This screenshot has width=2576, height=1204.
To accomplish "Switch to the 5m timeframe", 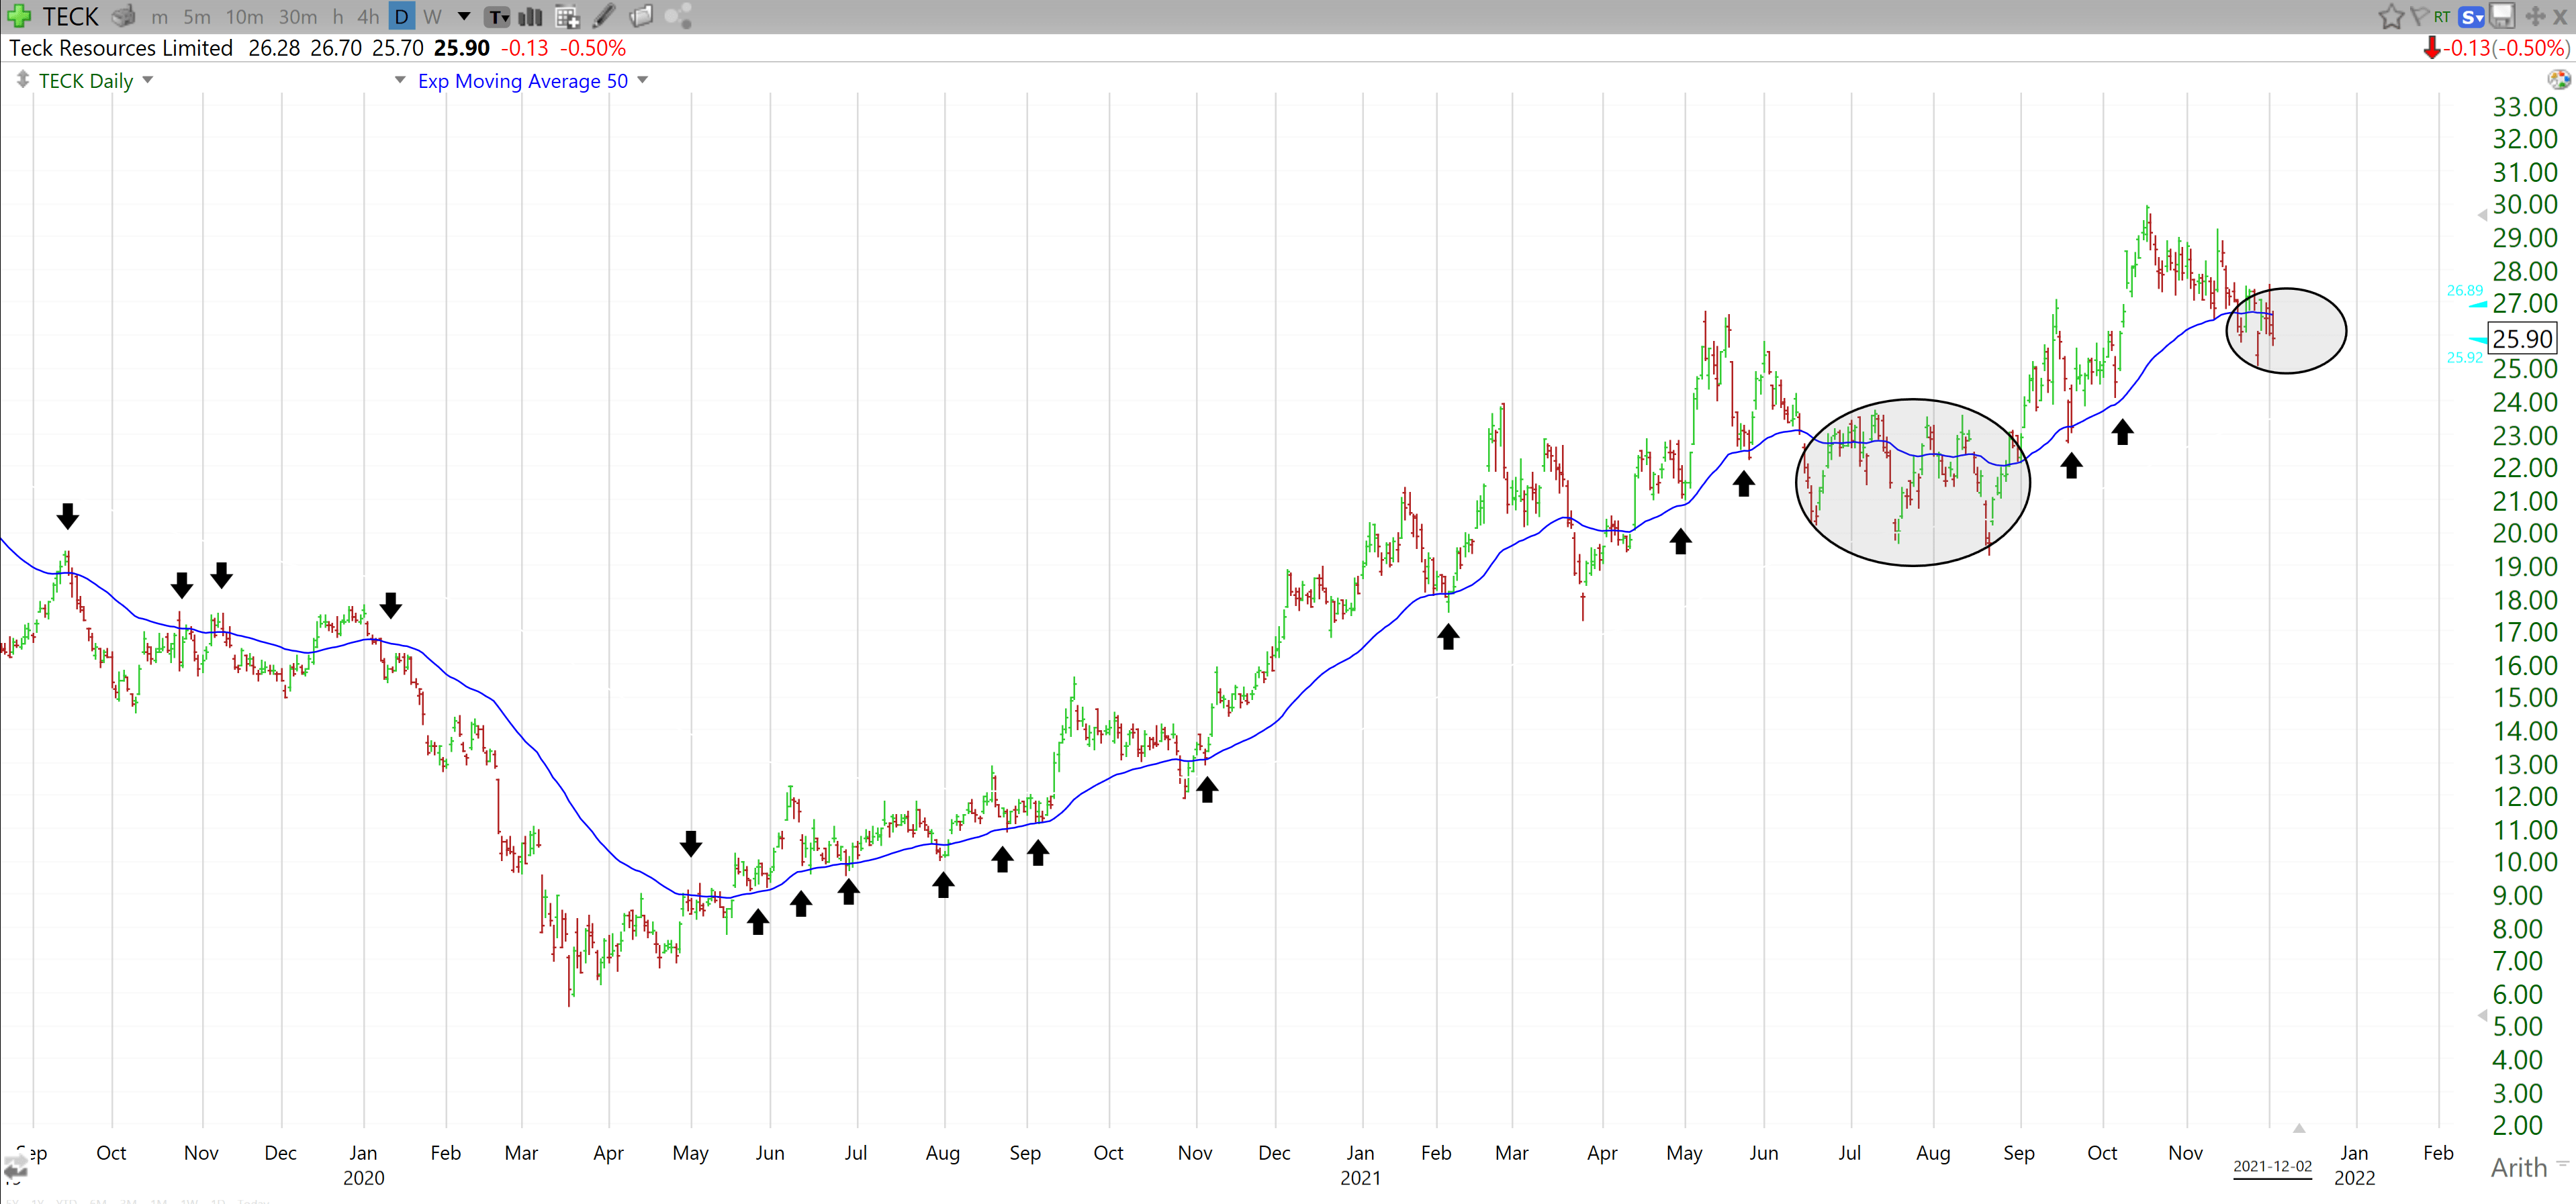I will 197,17.
